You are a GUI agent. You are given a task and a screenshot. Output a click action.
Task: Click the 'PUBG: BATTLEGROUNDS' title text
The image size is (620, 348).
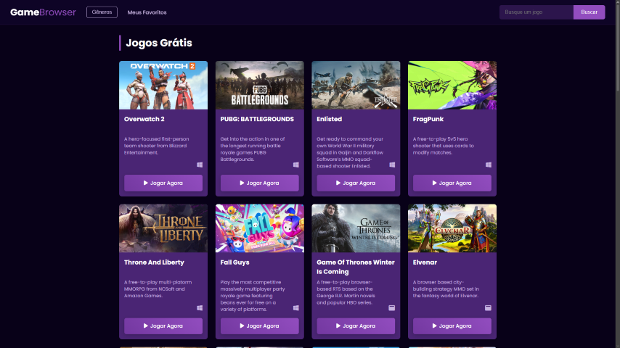pos(257,119)
